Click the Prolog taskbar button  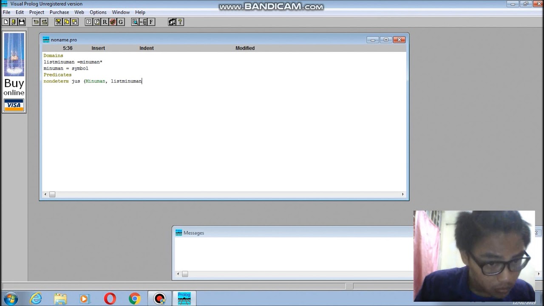pos(184,299)
